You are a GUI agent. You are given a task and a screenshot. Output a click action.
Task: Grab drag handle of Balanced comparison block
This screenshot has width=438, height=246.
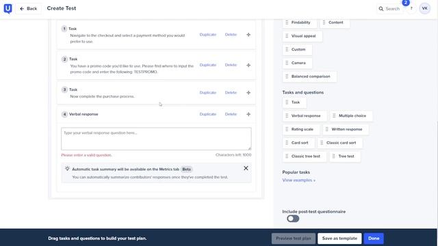(x=287, y=77)
